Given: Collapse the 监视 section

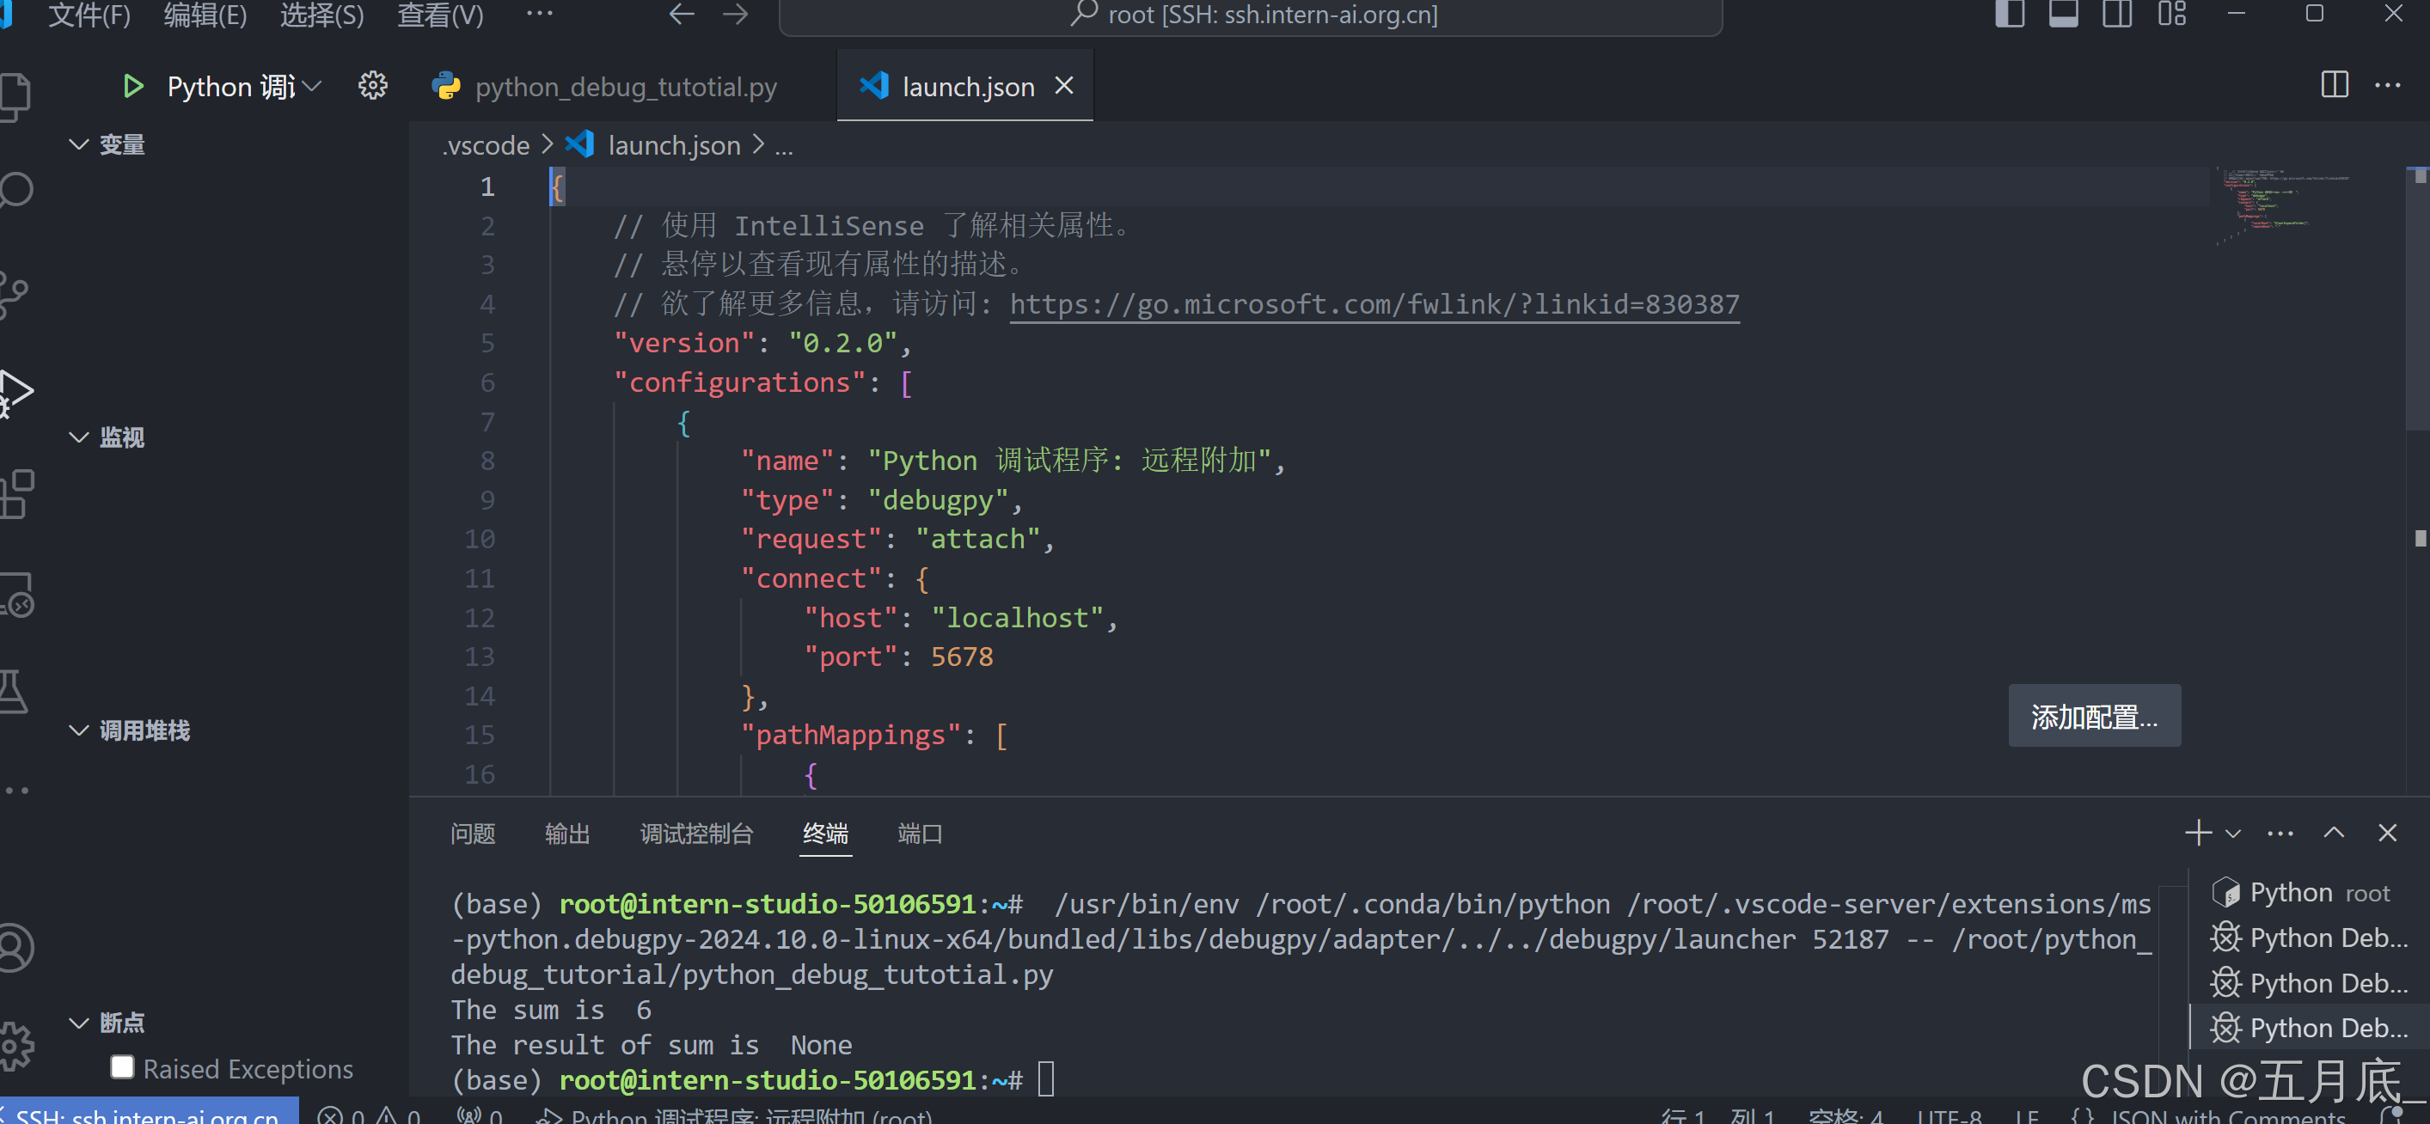Looking at the screenshot, I should click(x=79, y=437).
